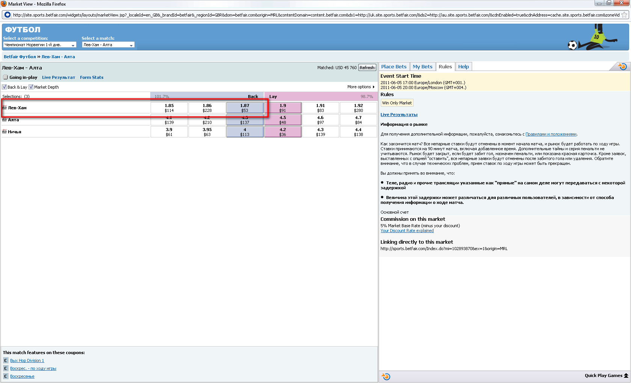Click the Betfair Футбол breadcrumb link
Screen dimensions: 631x383
(20, 57)
